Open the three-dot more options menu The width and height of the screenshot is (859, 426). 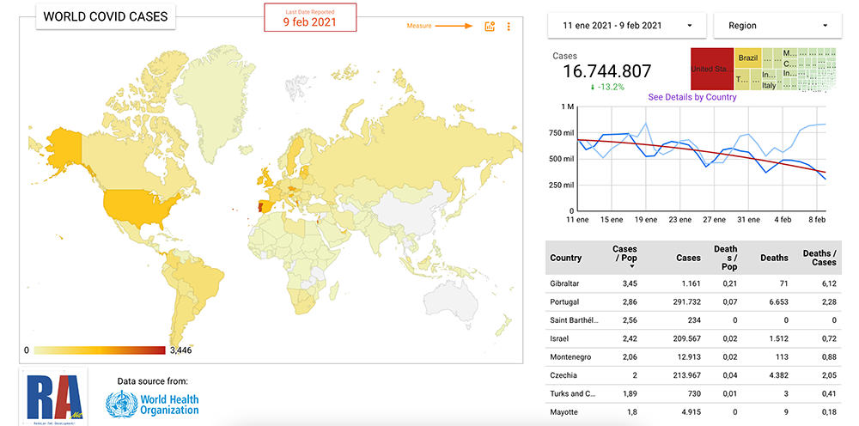pyautogui.click(x=509, y=27)
